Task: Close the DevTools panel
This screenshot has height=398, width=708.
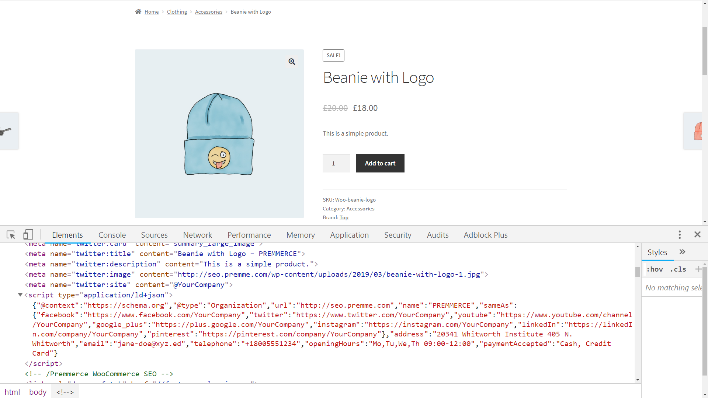Action: pyautogui.click(x=697, y=234)
